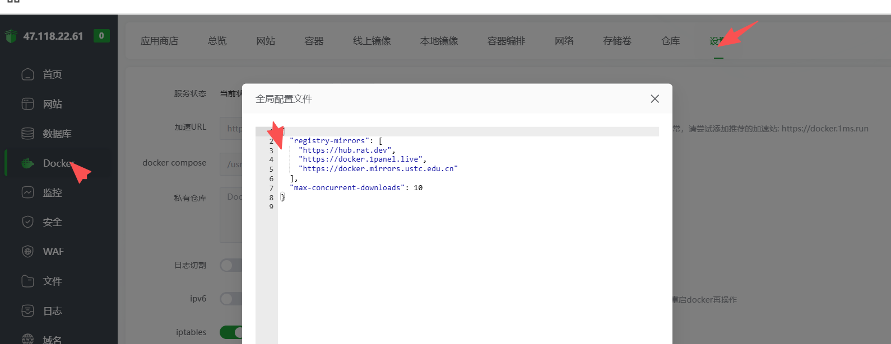Click the docker compose path field
Viewport: 891px width, 344px height.
click(x=231, y=164)
